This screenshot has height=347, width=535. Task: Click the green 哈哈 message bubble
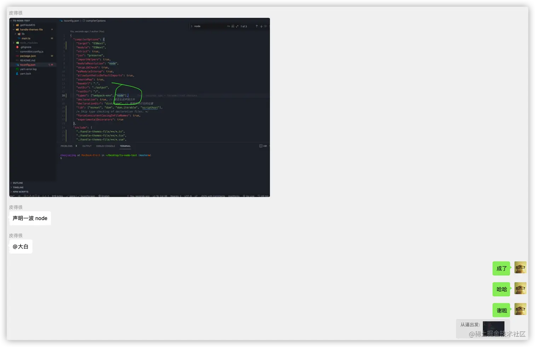[501, 289]
